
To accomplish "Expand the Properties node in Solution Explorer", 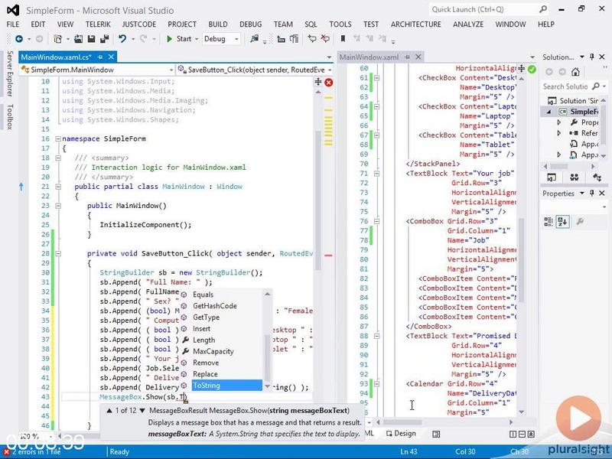I will point(559,122).
